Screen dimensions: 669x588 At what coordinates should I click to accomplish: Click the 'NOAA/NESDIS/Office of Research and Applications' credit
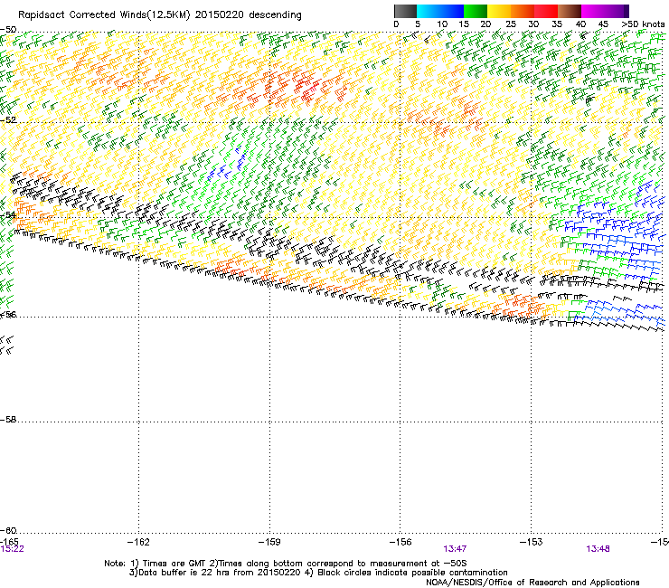tap(532, 583)
